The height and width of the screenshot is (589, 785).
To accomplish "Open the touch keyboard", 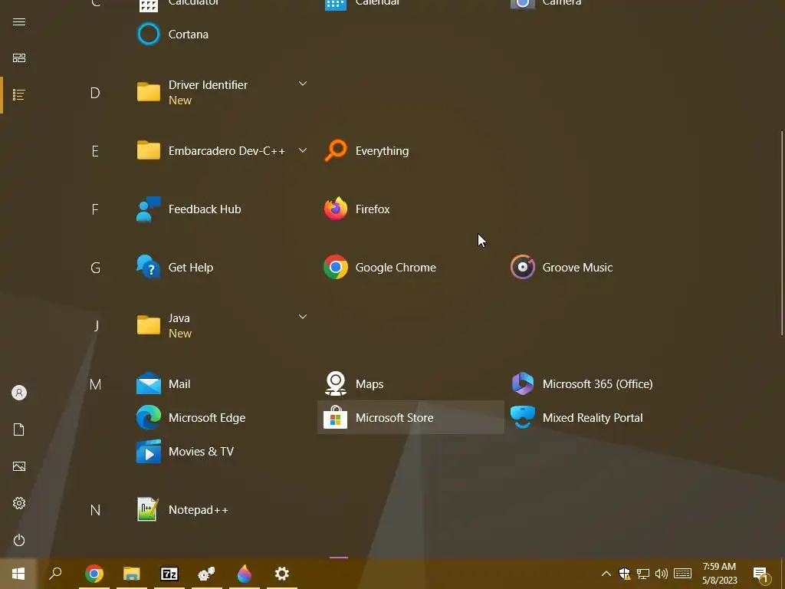I will pos(682,574).
